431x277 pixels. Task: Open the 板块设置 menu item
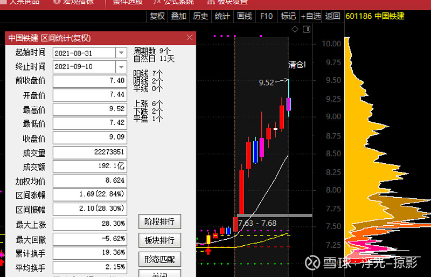pos(227,2)
